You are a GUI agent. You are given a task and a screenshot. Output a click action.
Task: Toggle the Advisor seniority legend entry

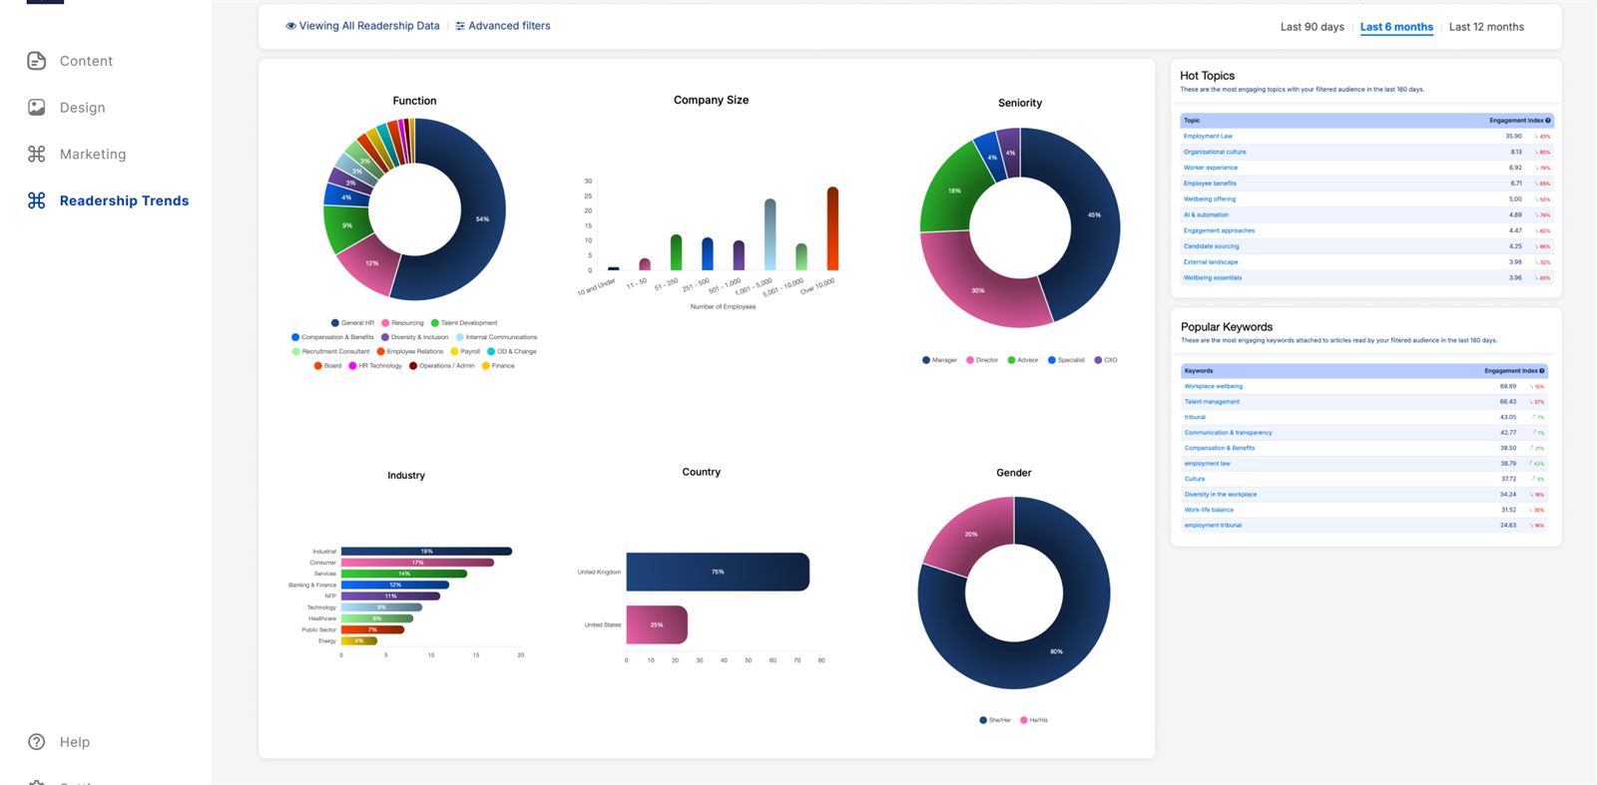tap(1023, 360)
